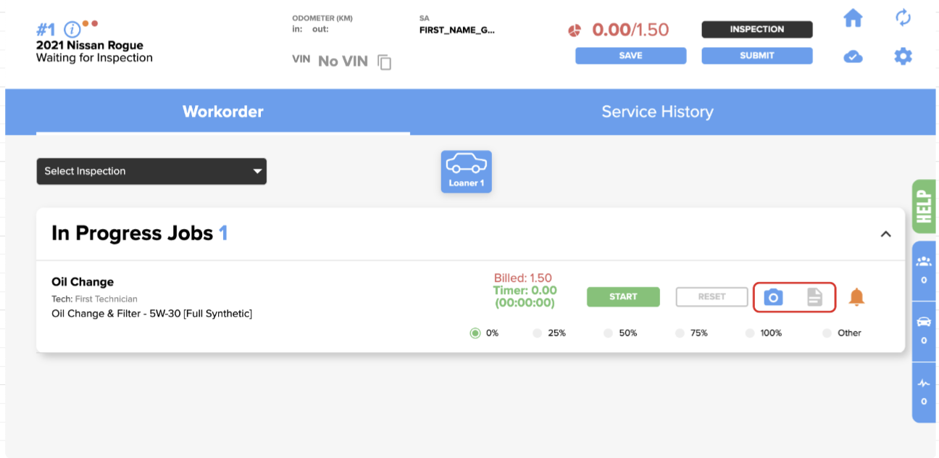Image resolution: width=939 pixels, height=458 pixels.
Task: Open the camera icon for Oil Change
Action: [x=774, y=297]
